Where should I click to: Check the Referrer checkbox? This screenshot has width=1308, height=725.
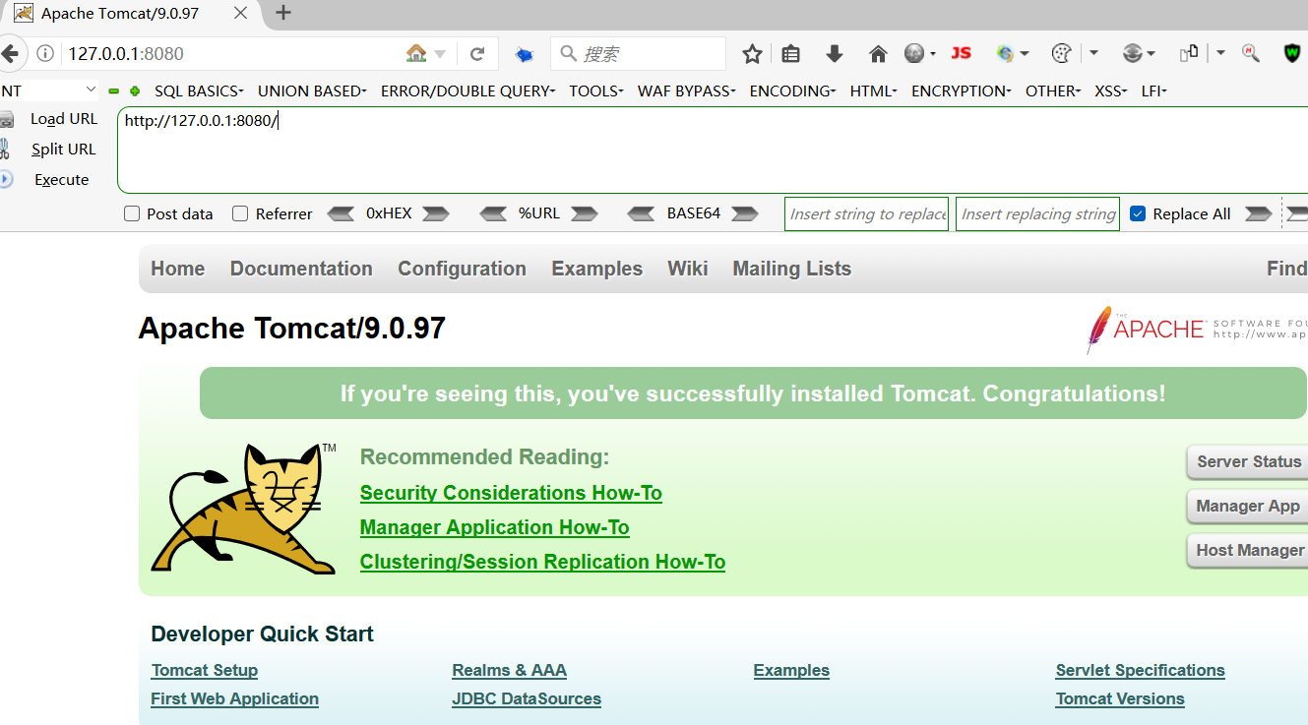tap(239, 213)
